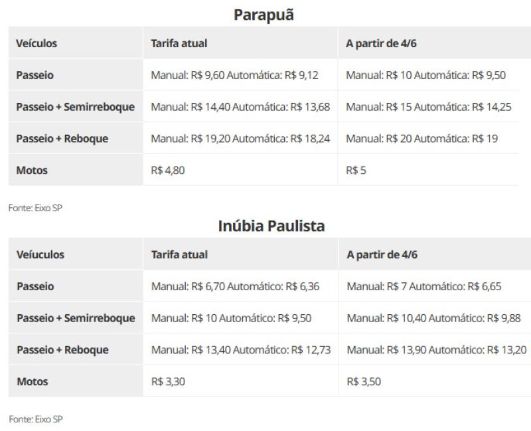
Task: Click Fonte: Eixo SP under Inúbia Paulista table
Action: 36,419
